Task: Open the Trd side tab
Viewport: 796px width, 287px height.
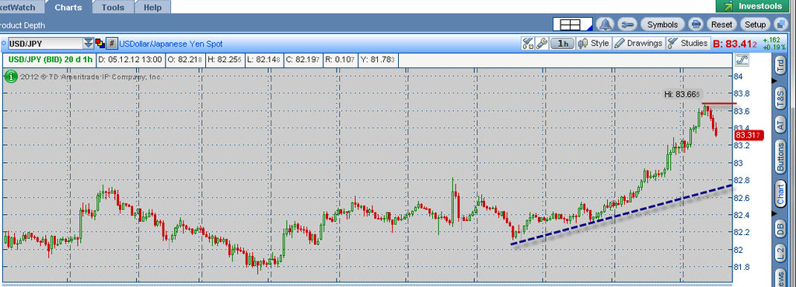Action: (780, 65)
